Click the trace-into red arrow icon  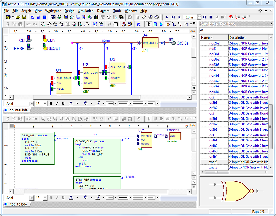click(x=231, y=17)
